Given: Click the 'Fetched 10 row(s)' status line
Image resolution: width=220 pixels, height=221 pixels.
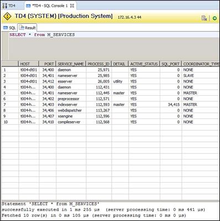Looking at the screenshot, I should point(94,215).
